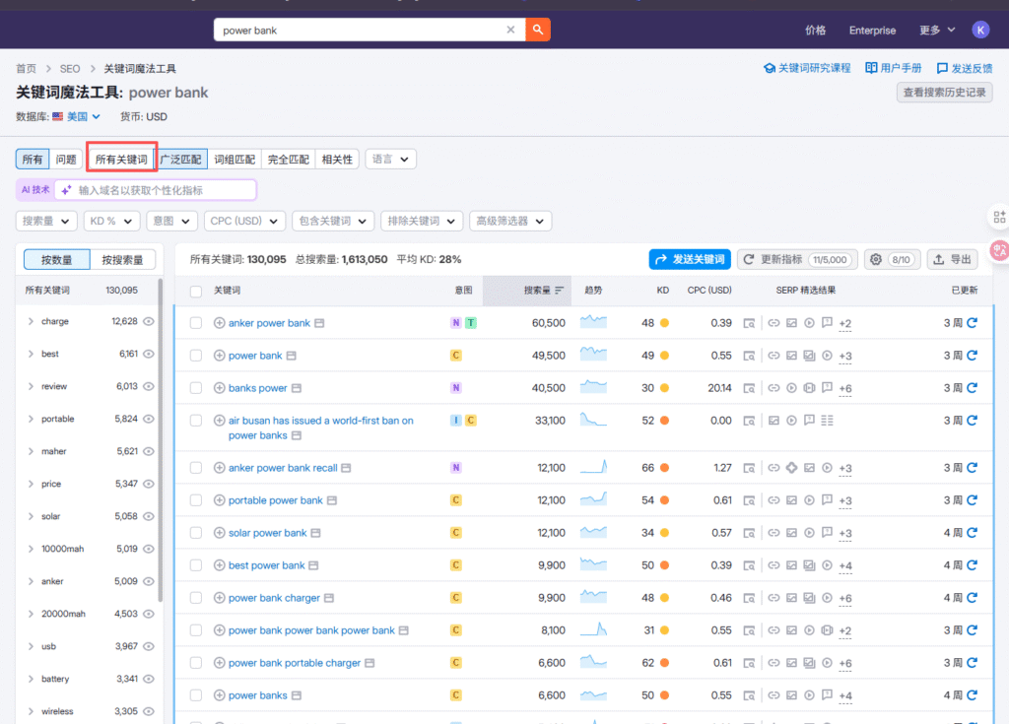Clear the search box with the X icon

510,30
